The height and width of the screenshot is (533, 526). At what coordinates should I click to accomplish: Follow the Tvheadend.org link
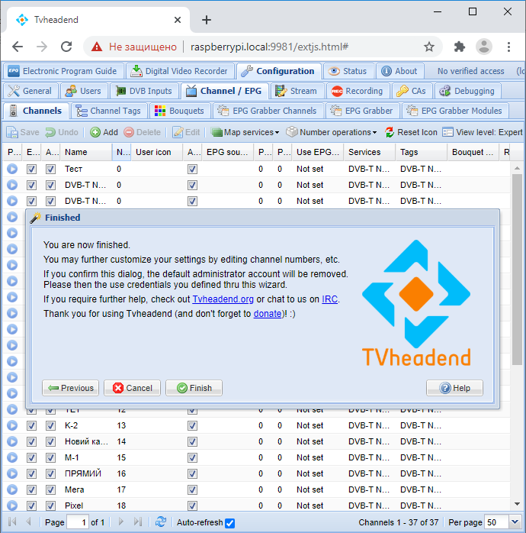click(x=223, y=299)
